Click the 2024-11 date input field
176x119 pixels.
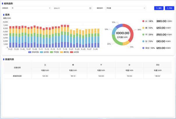pos(70,8)
